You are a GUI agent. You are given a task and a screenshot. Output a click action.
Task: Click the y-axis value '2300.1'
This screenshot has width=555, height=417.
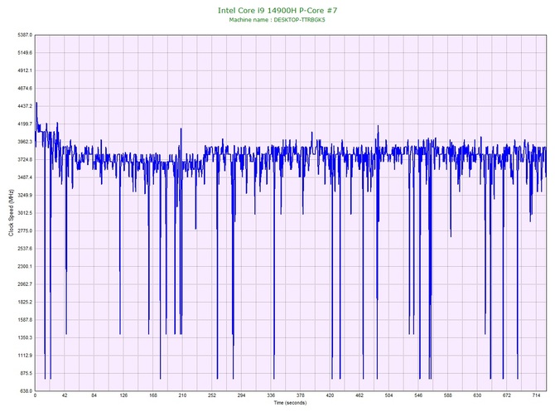click(x=25, y=266)
